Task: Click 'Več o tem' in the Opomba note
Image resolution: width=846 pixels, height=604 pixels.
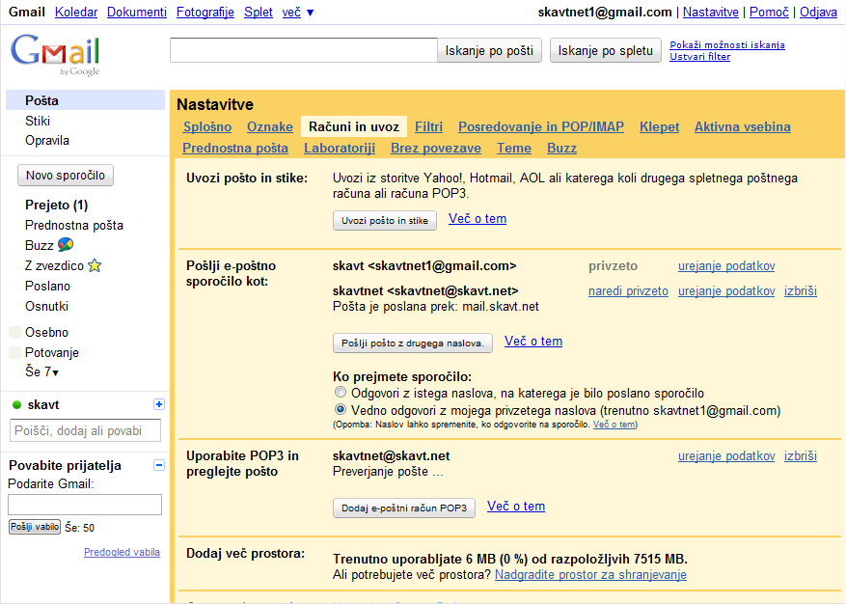Action: (614, 425)
